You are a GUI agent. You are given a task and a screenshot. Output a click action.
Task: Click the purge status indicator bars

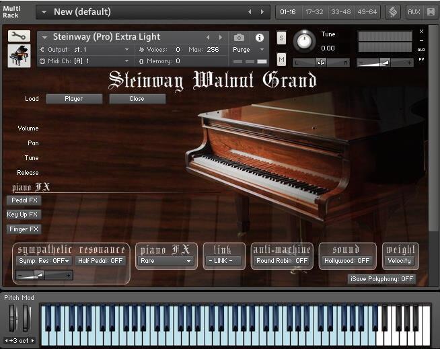(250, 62)
